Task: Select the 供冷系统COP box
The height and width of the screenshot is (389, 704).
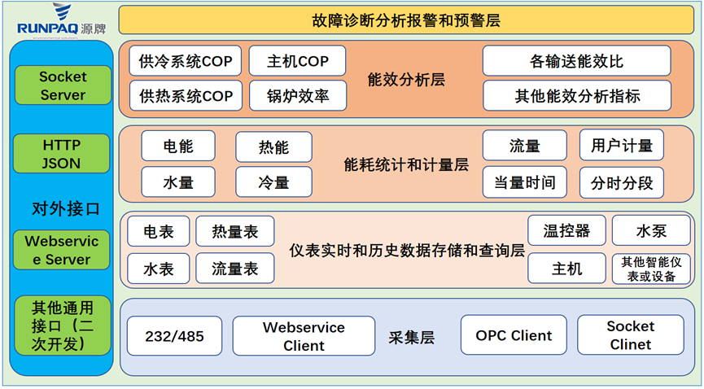Action: click(x=186, y=61)
